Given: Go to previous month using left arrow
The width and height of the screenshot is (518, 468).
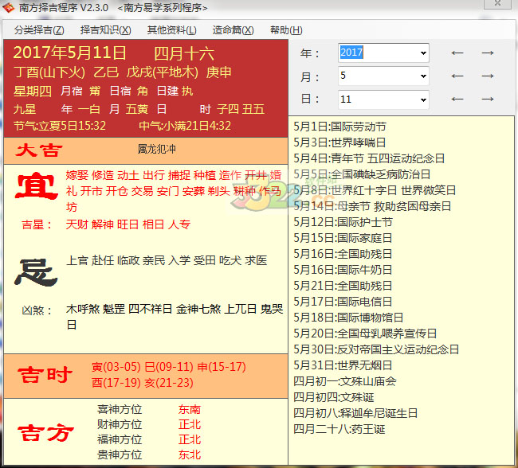Looking at the screenshot, I should click(457, 76).
